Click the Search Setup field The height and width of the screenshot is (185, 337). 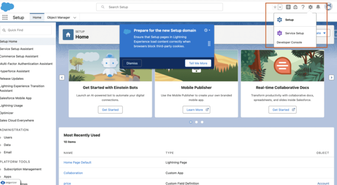[159, 7]
